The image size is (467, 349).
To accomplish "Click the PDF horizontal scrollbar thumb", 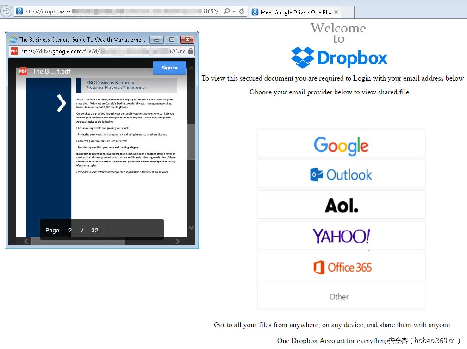I will [78, 242].
